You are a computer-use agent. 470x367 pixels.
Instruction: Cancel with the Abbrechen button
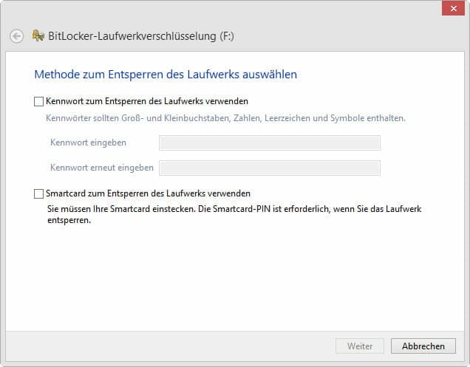(423, 346)
